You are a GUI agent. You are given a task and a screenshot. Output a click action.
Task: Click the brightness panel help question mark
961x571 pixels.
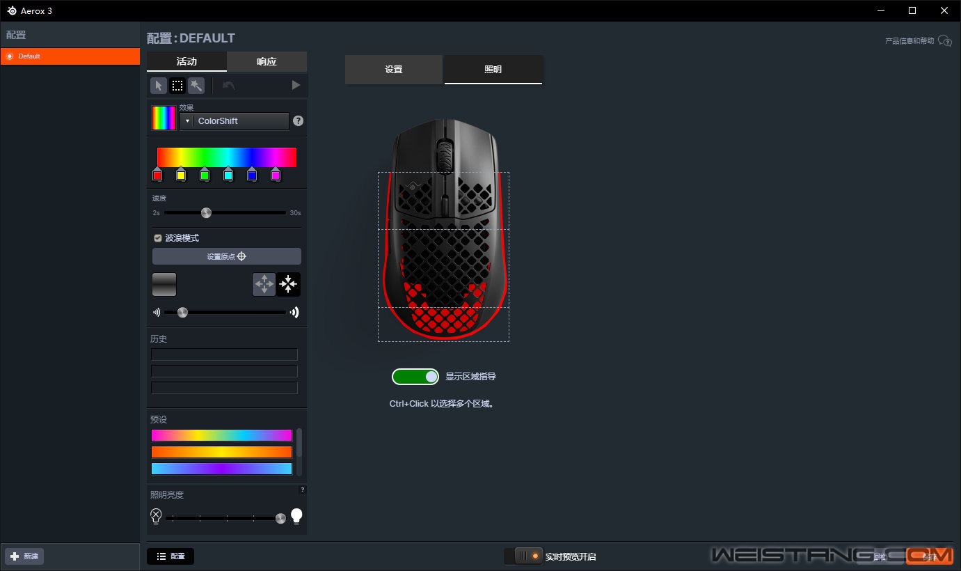click(302, 490)
